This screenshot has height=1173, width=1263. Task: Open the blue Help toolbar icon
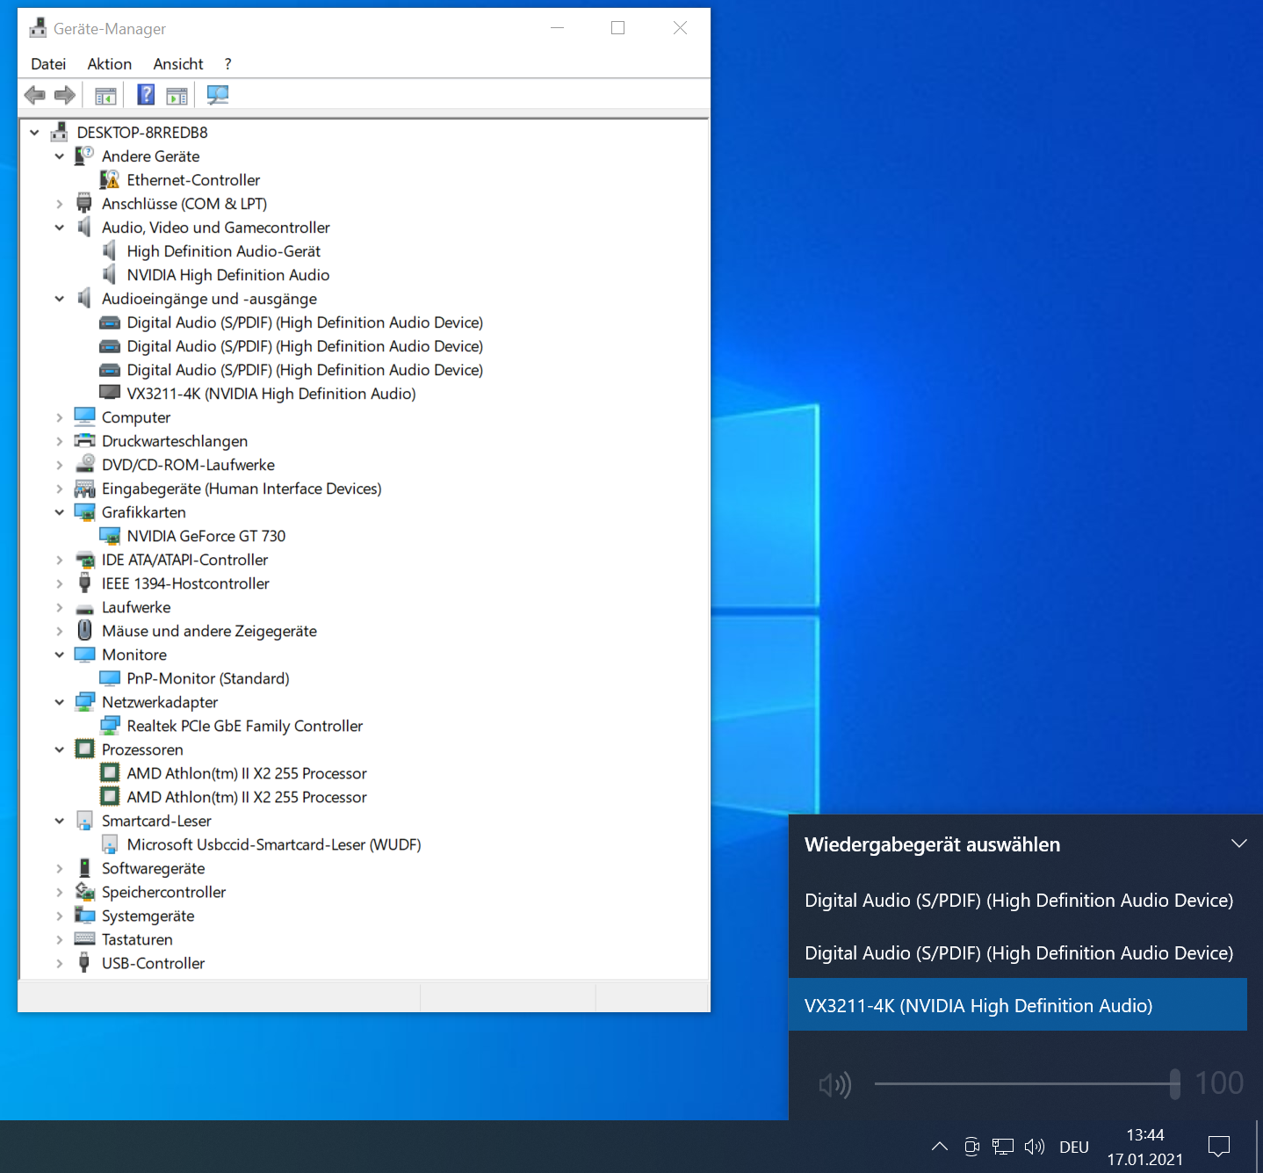click(x=146, y=95)
